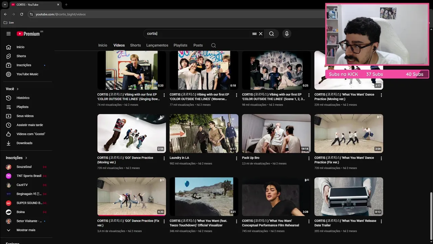Screen dimensions: 433x244
Task: Open site info icon in address bar
Action: click(x=31, y=14)
